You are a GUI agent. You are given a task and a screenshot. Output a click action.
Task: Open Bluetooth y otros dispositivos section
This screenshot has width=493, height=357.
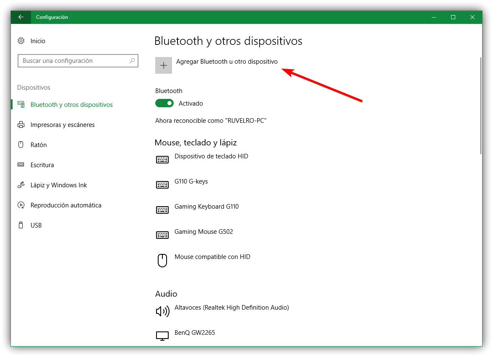click(71, 105)
